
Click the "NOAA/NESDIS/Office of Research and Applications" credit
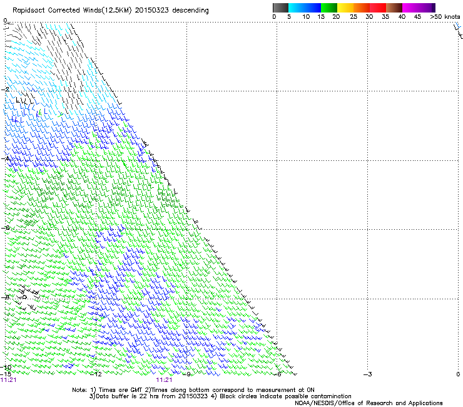pyautogui.click(x=369, y=403)
